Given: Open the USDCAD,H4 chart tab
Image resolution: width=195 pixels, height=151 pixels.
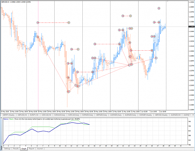Looking at the screenshot, I should click(x=46, y=115).
